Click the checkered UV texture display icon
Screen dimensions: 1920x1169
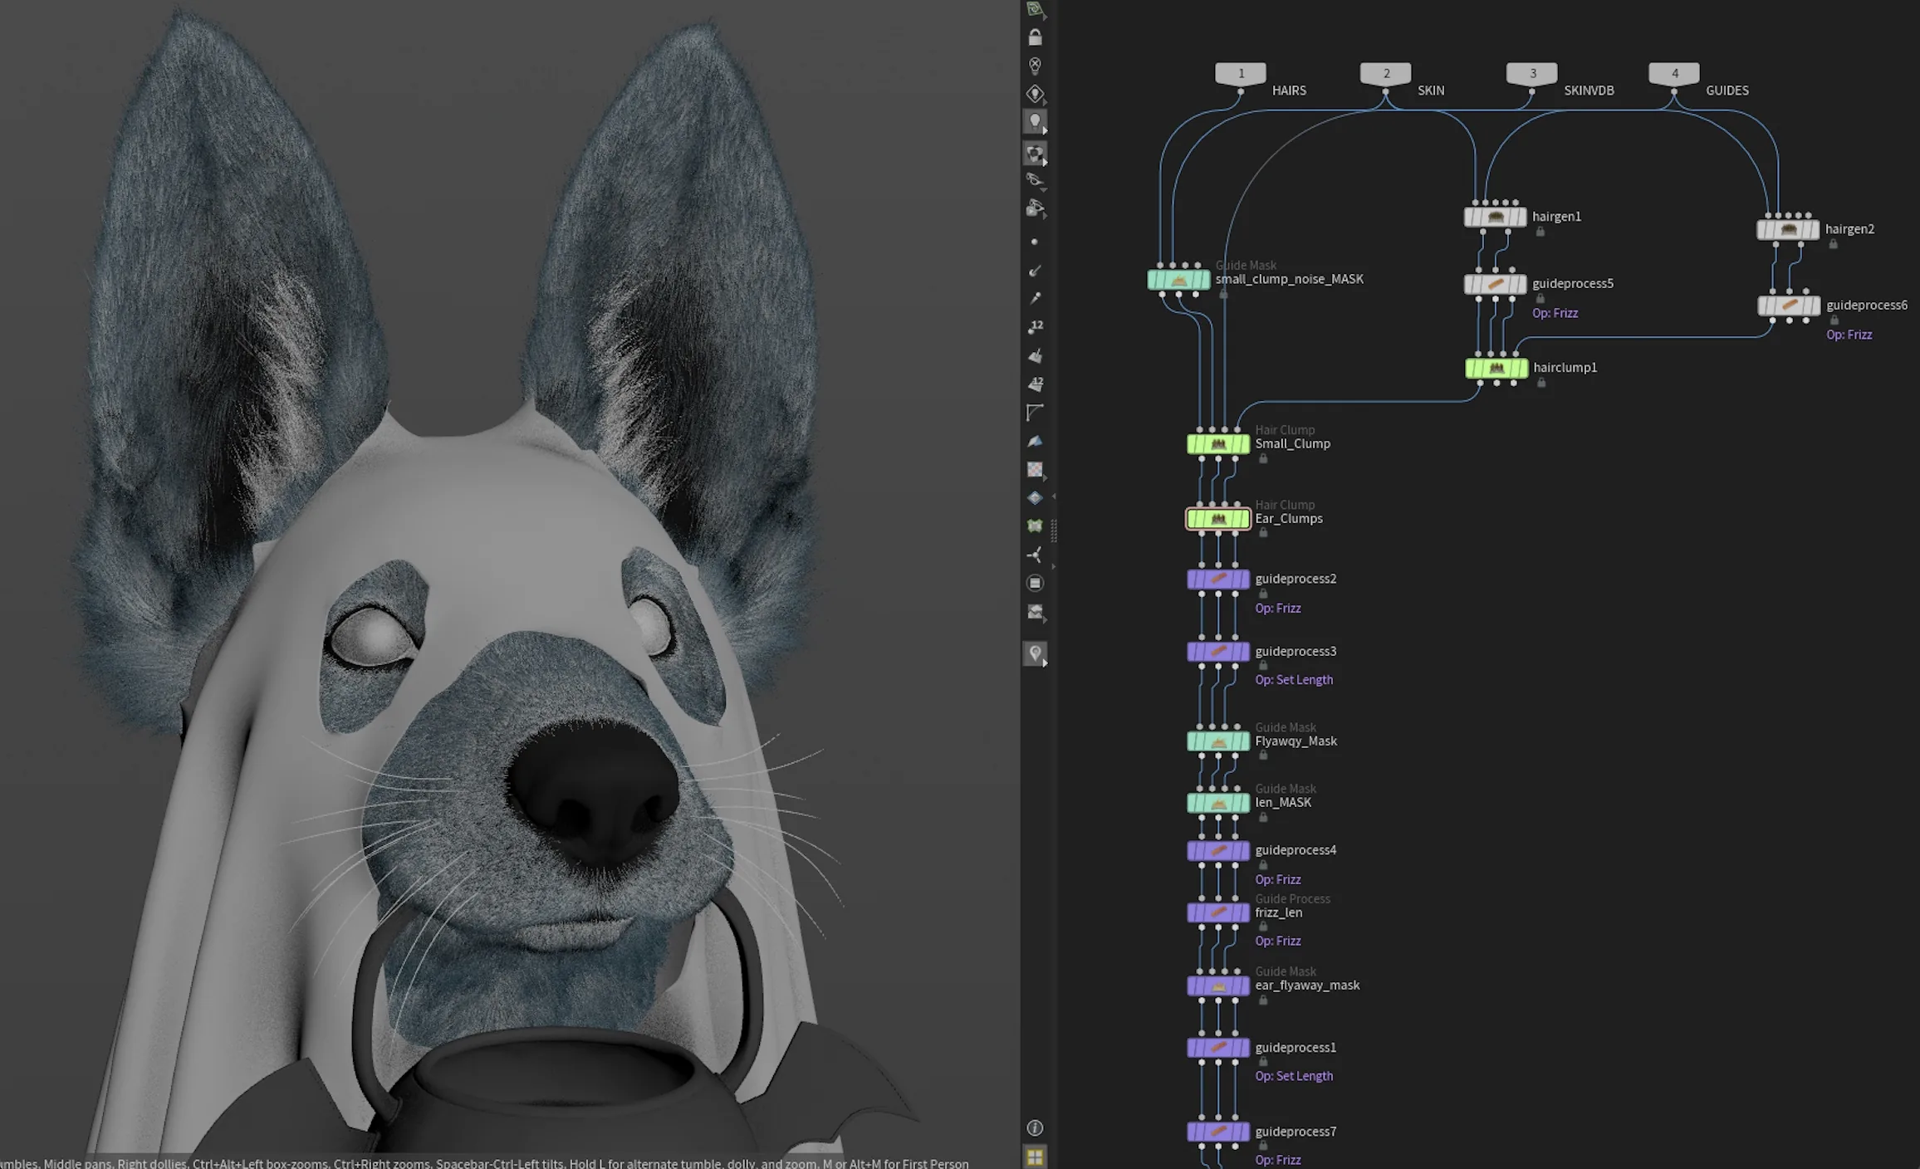(x=1035, y=469)
